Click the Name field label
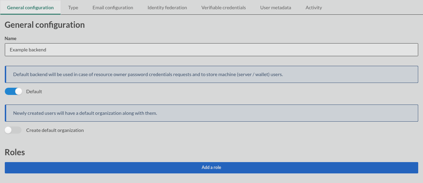Screen dimensions: 423x183 point(11,39)
